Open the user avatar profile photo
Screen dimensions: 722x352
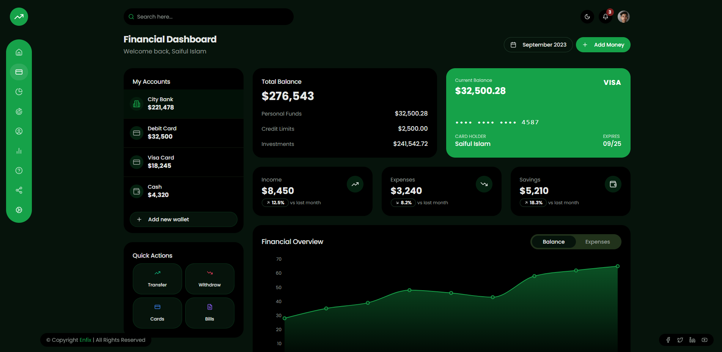624,17
